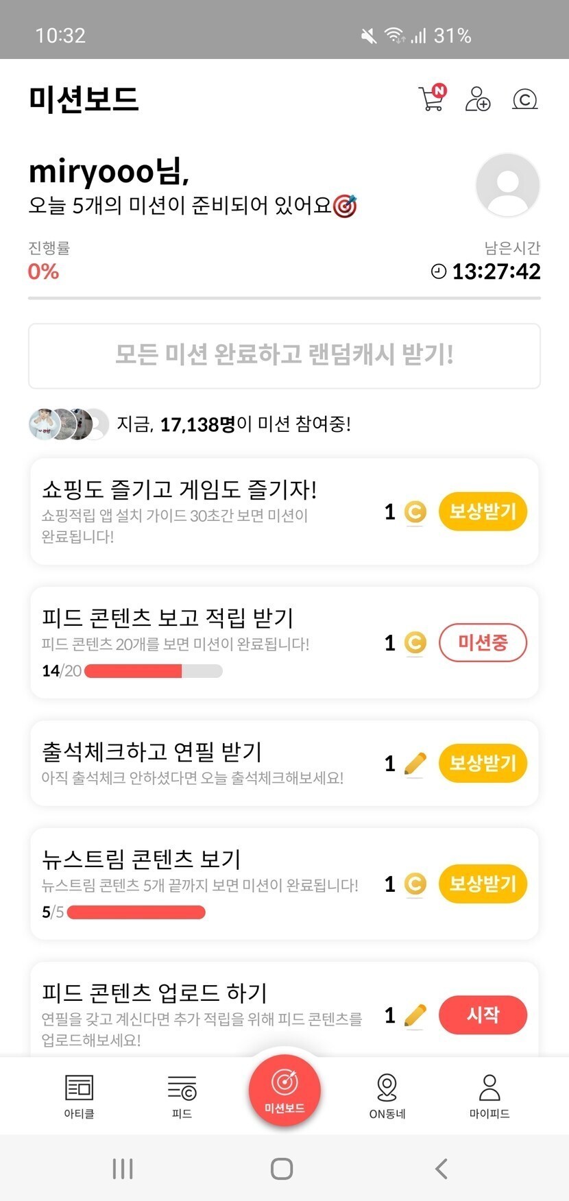569x1201 pixels.
Task: Tap the pencil reward icon for 출석체크
Action: (x=415, y=764)
